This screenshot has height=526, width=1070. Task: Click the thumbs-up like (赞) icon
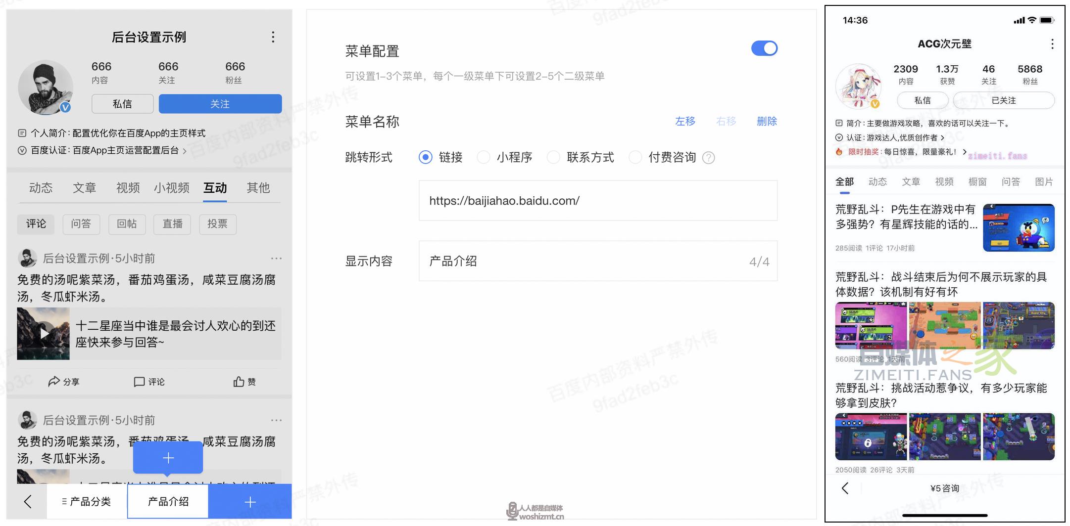coord(239,382)
